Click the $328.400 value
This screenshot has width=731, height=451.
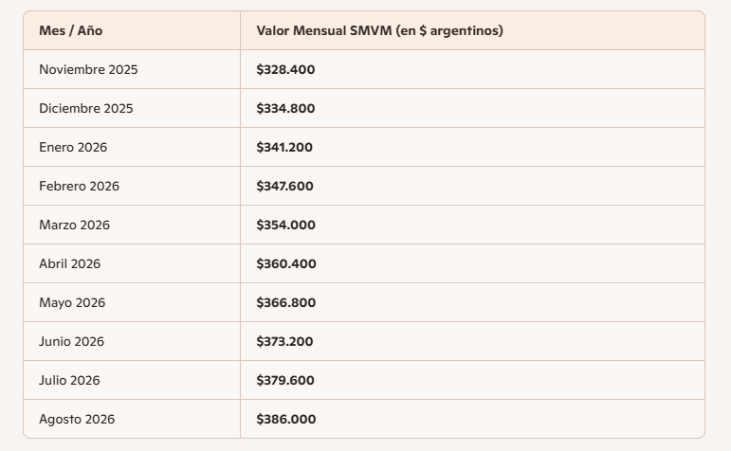(285, 70)
